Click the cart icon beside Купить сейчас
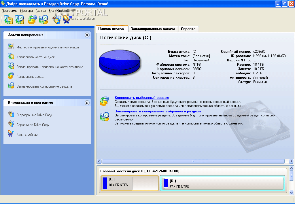 pyautogui.click(x=11, y=133)
